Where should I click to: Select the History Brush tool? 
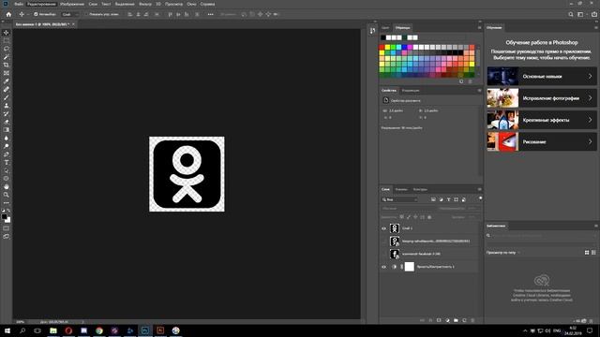click(7, 113)
